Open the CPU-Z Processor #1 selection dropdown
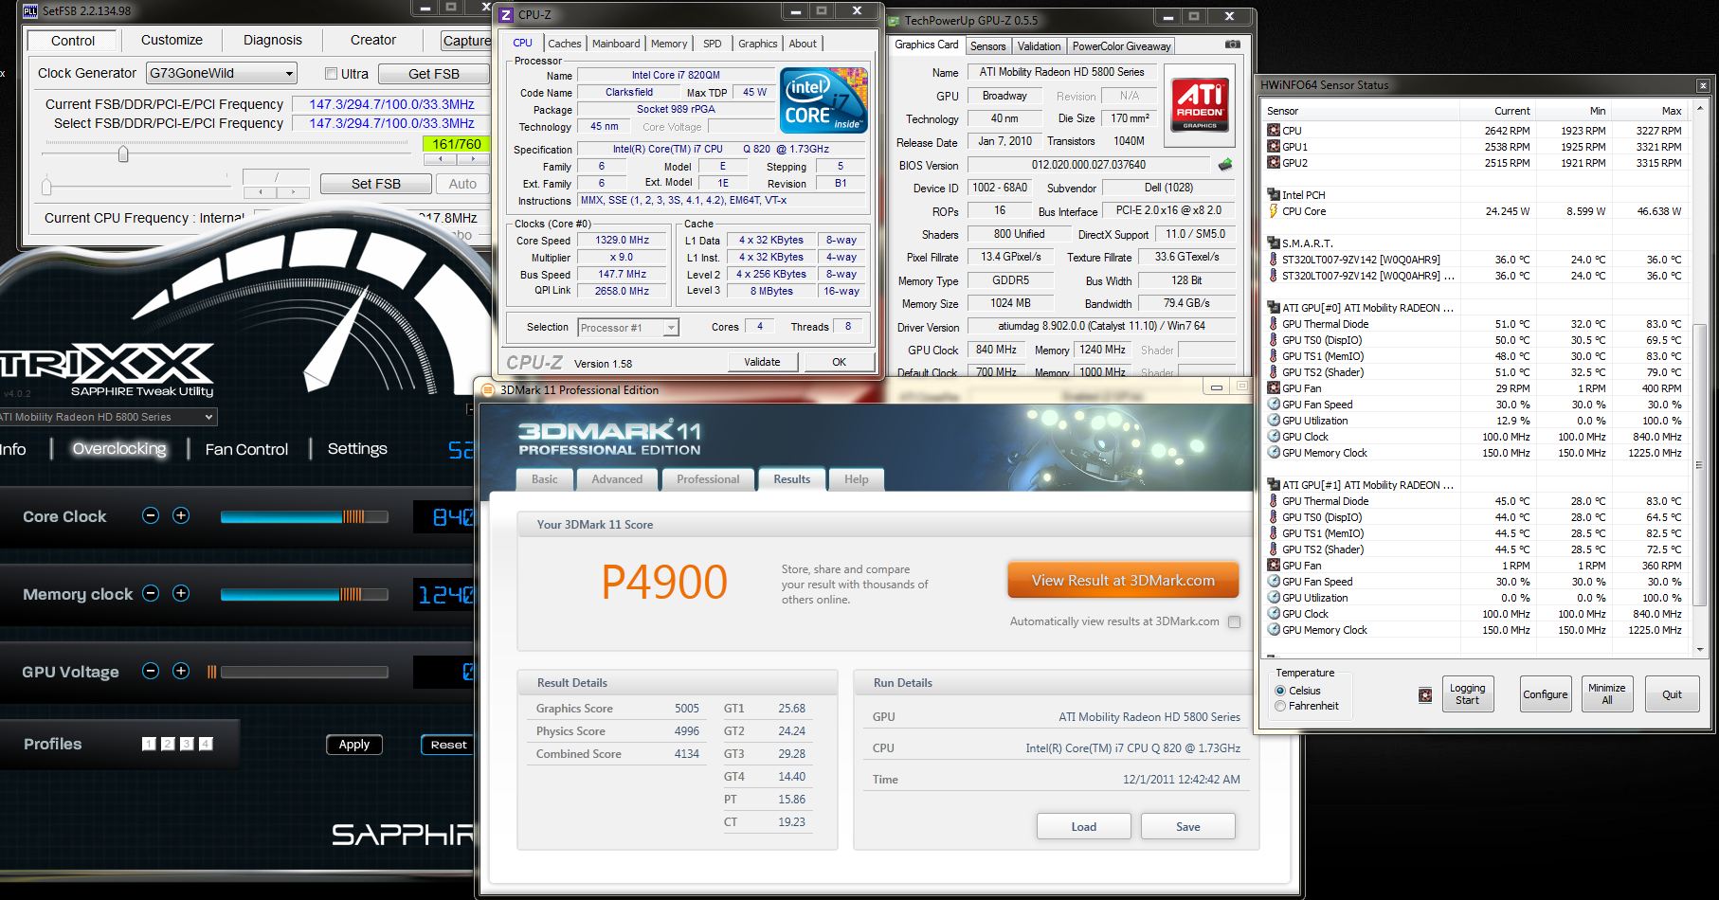The image size is (1719, 900). [x=628, y=328]
